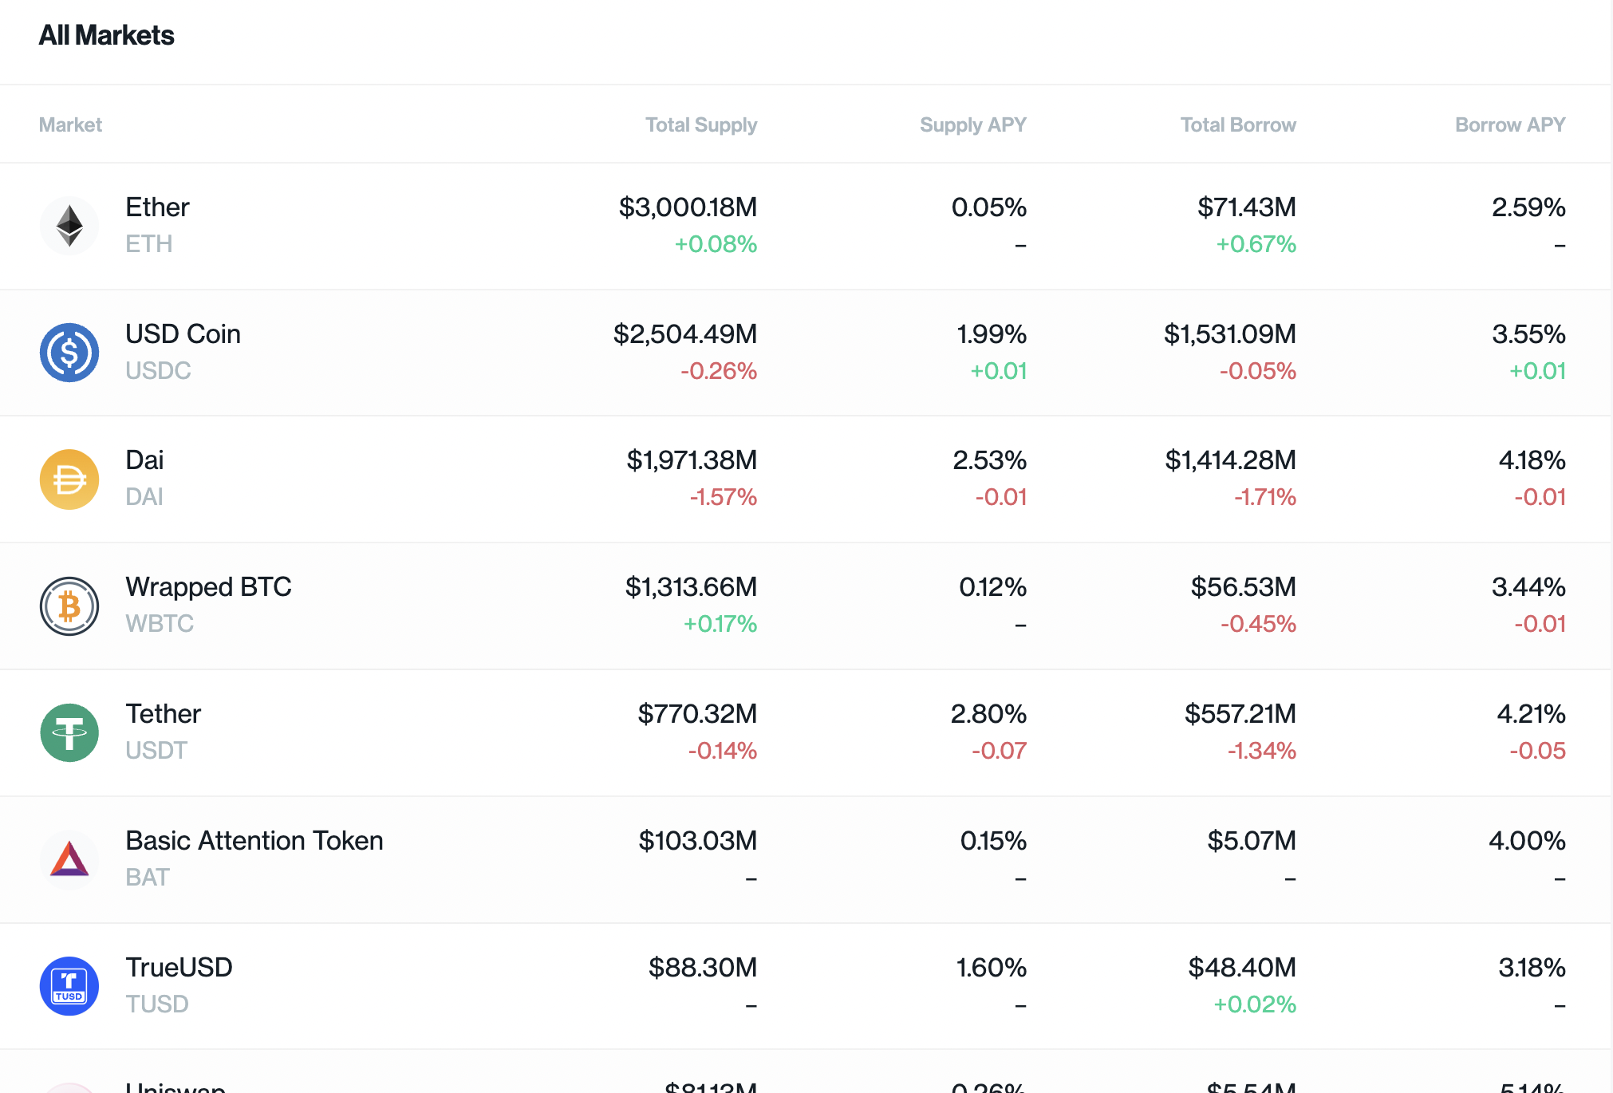This screenshot has width=1613, height=1093.
Task: Click the USDT ticker label
Action: pos(156,751)
